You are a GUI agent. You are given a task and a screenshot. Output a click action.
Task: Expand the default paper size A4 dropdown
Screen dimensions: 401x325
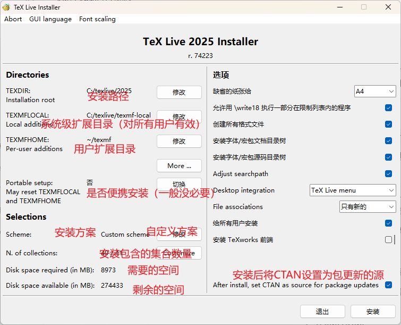[375, 91]
